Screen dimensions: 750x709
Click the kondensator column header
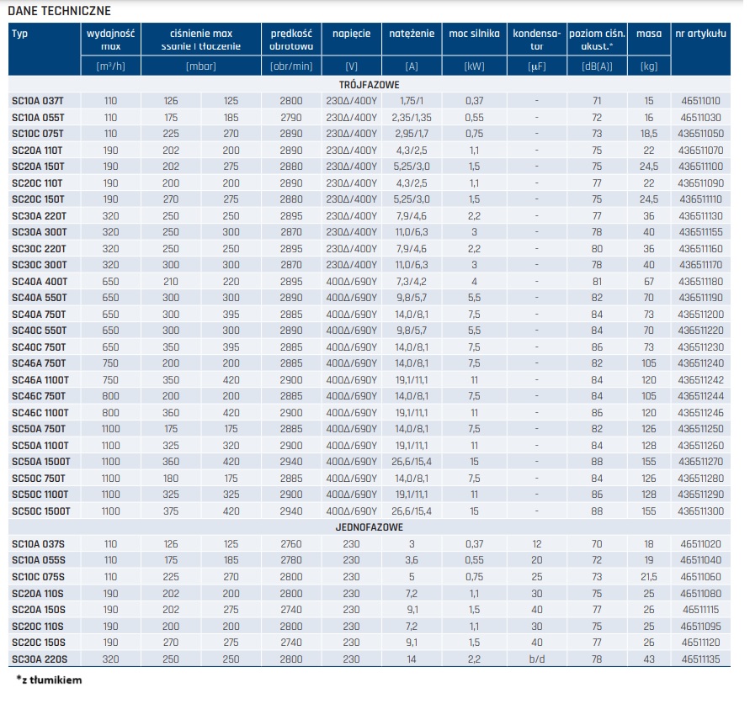coord(536,40)
